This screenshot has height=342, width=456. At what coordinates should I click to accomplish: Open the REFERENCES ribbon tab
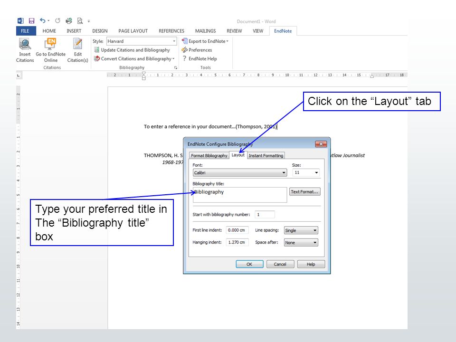171,31
